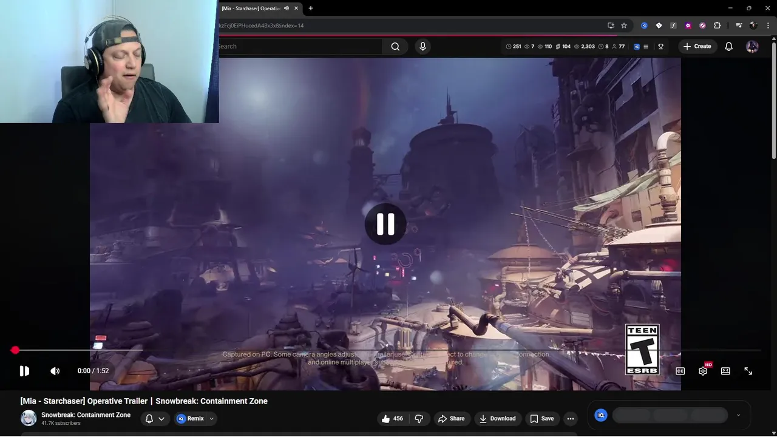Viewport: 777px width, 437px height.
Task: Click the YouTube search magnifier button
Action: pos(395,47)
